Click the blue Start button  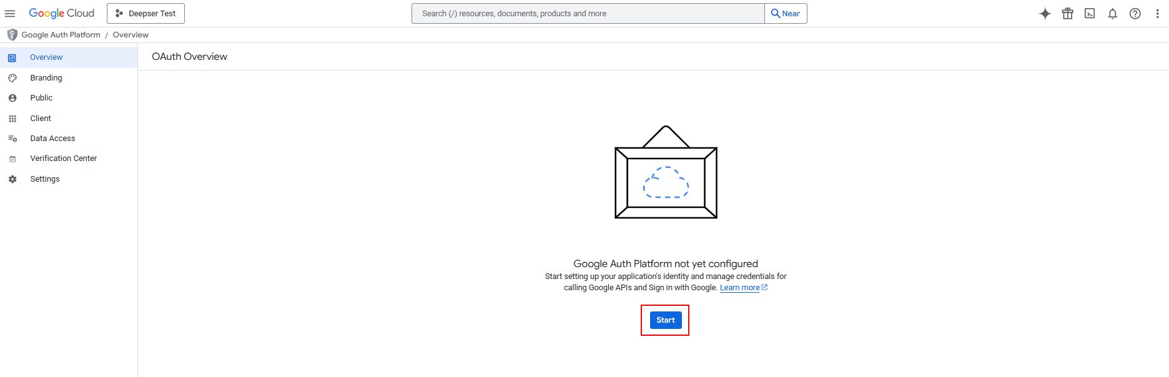(665, 320)
